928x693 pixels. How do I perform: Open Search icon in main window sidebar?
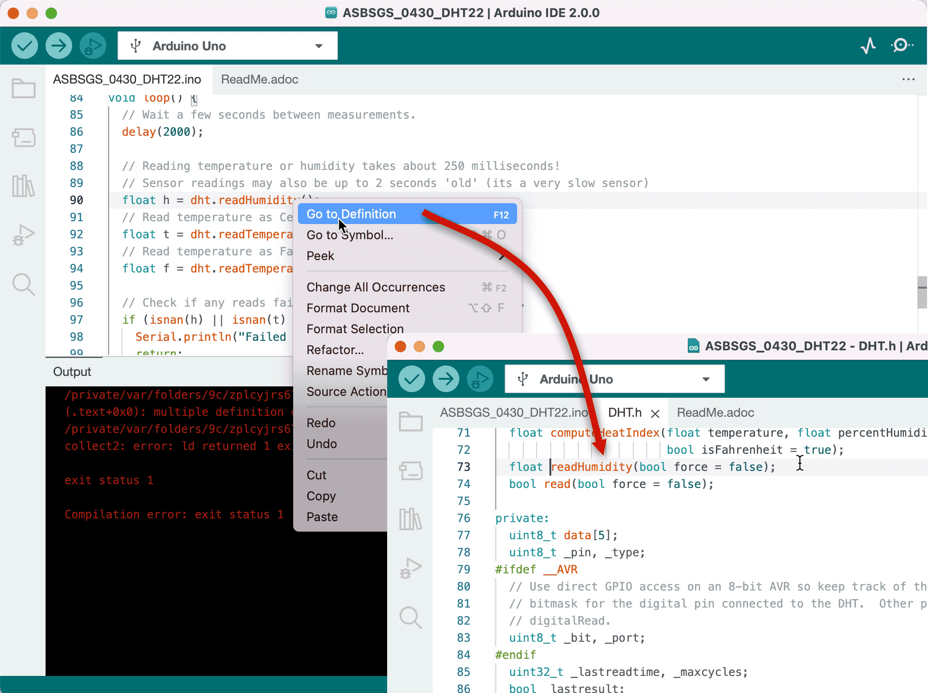(x=23, y=284)
